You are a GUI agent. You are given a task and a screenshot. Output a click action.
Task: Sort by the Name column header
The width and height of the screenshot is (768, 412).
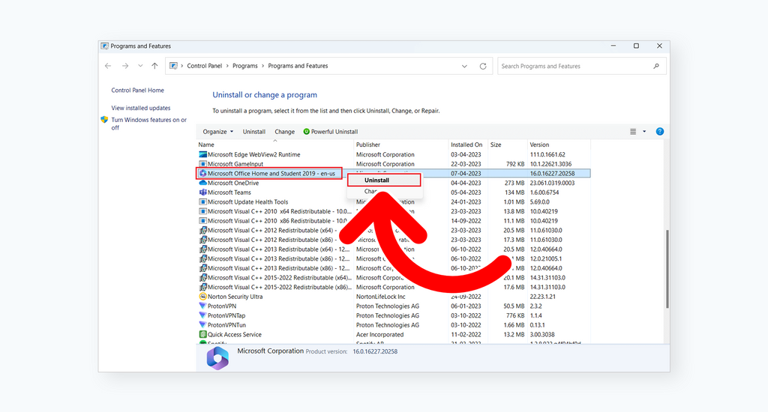pyautogui.click(x=206, y=145)
